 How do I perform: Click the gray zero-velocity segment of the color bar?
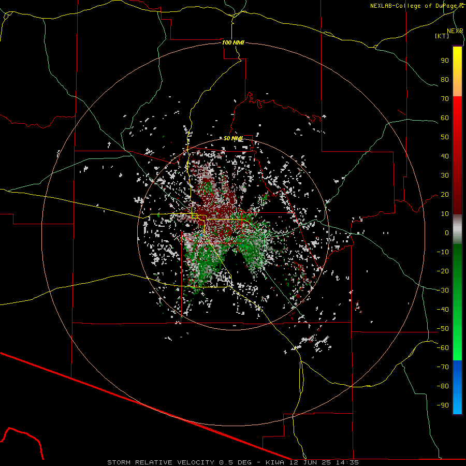pyautogui.click(x=457, y=229)
